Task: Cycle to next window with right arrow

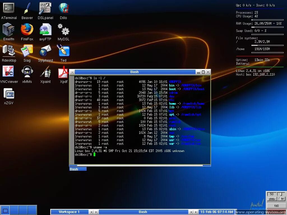Action: pos(196,212)
